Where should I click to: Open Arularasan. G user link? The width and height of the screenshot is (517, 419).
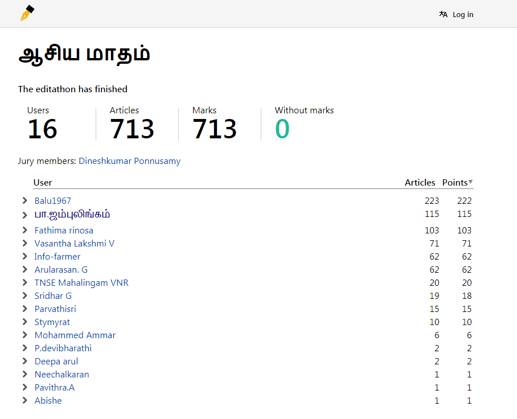(61, 270)
